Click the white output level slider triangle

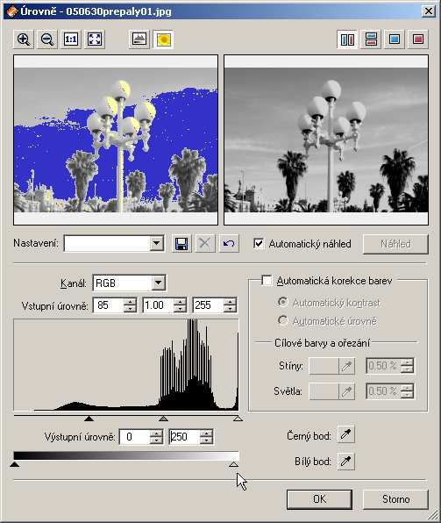234,464
